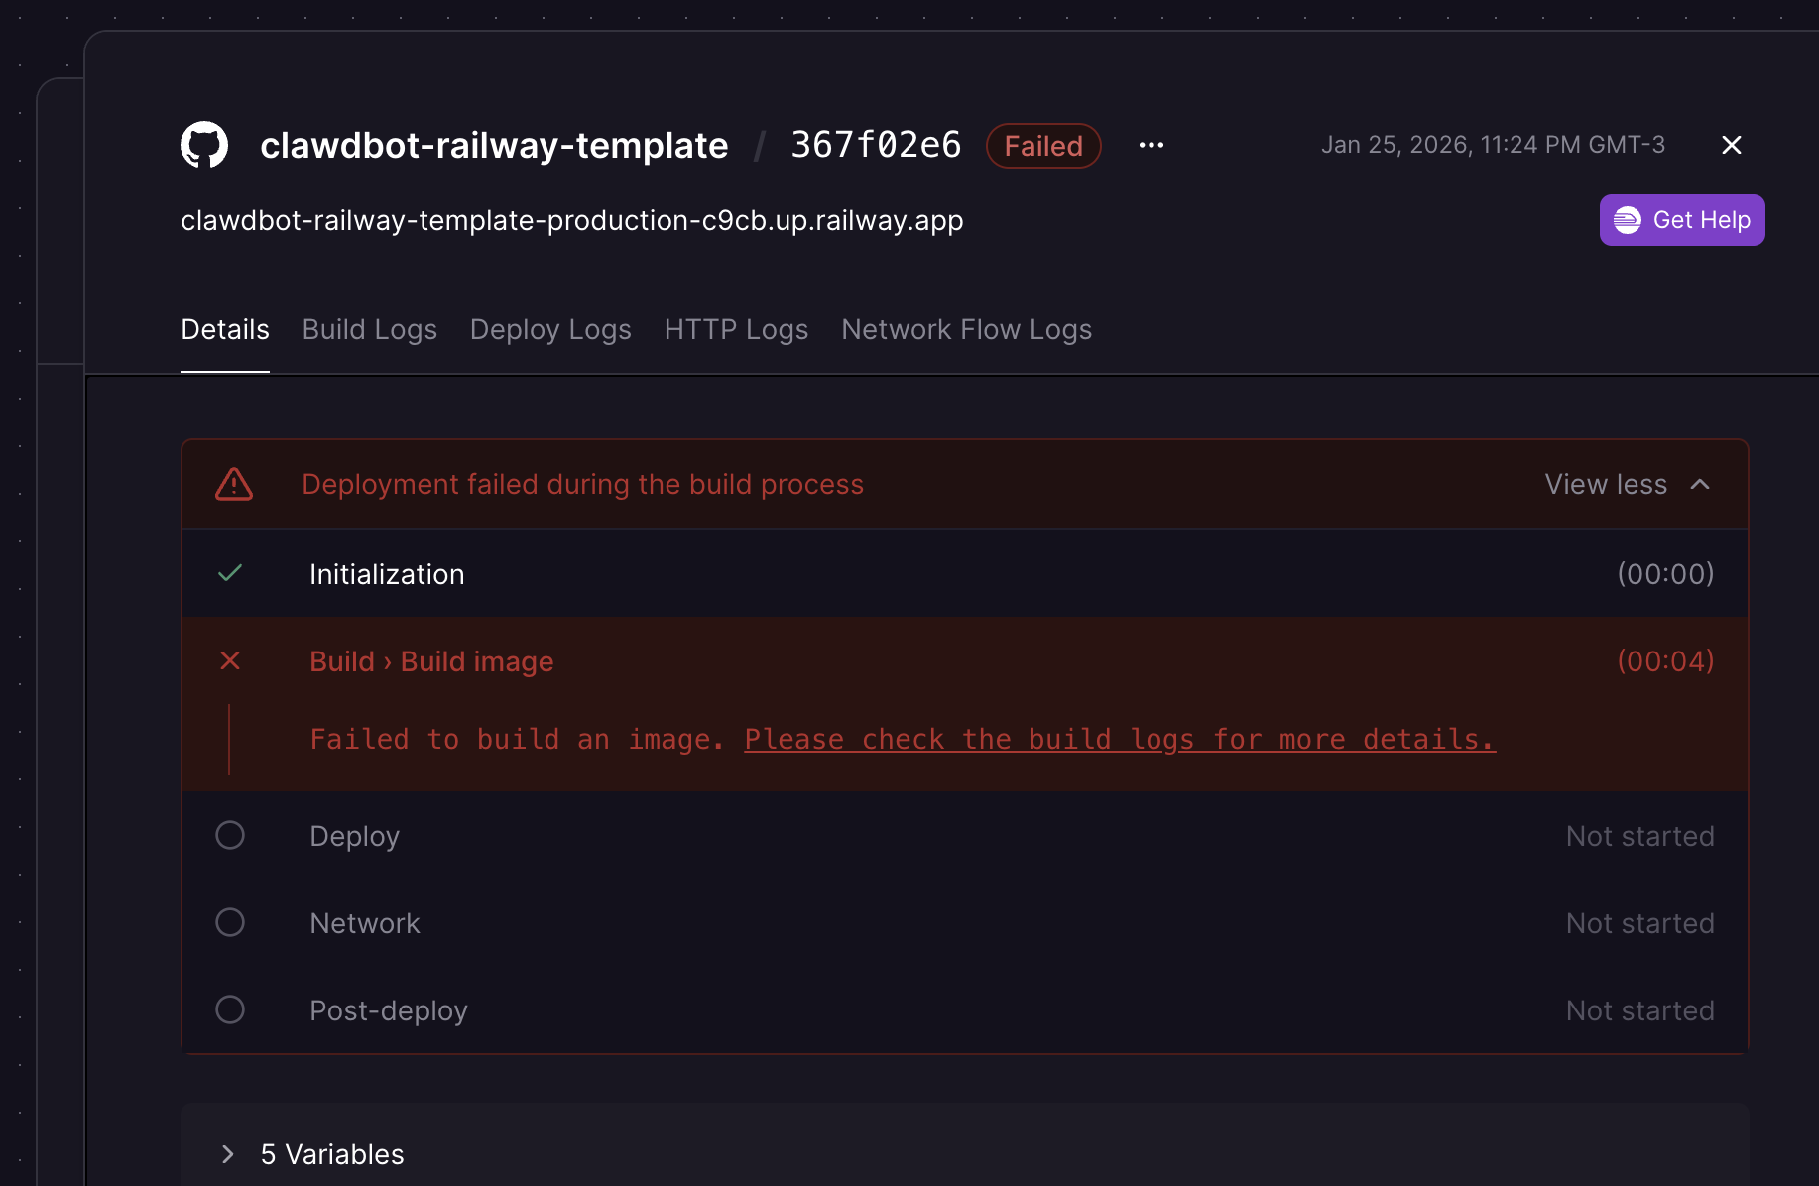Click the Deploy step circle indicator

coord(230,836)
